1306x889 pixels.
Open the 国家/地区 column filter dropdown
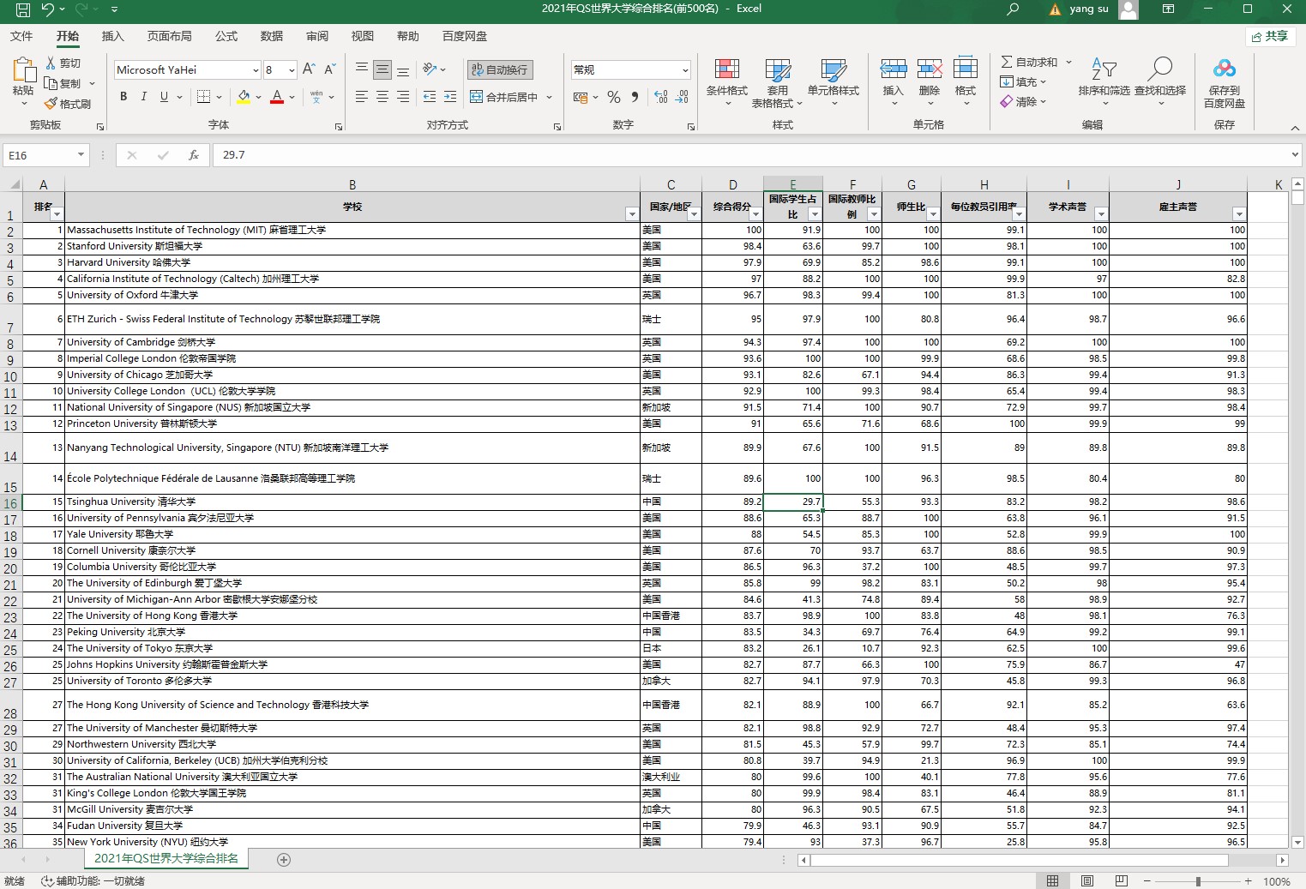(x=693, y=214)
